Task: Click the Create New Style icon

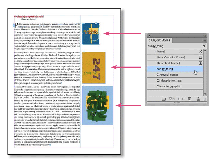Action: [x=190, y=99]
